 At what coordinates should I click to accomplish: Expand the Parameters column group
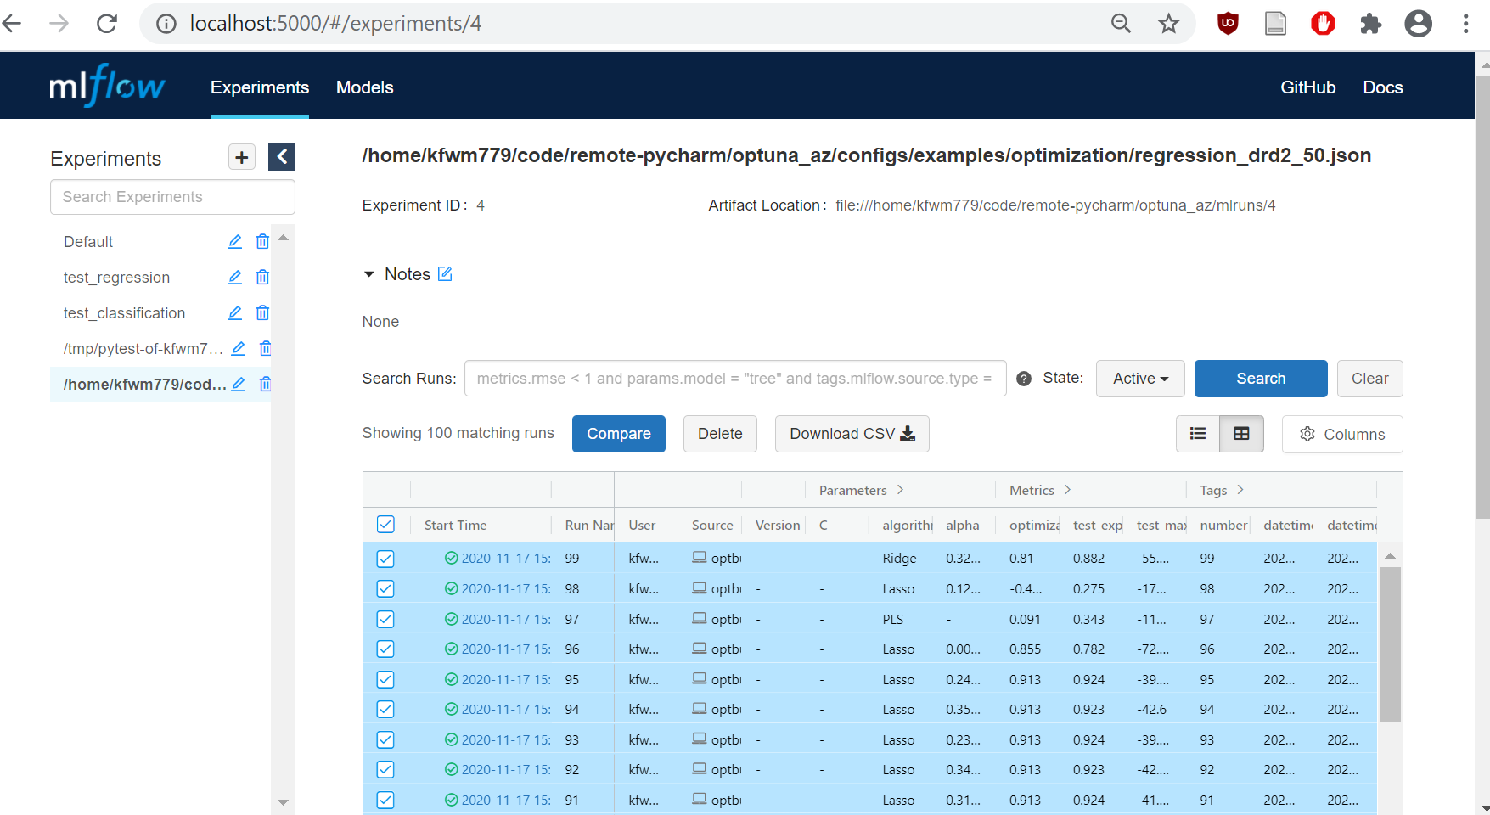point(900,490)
